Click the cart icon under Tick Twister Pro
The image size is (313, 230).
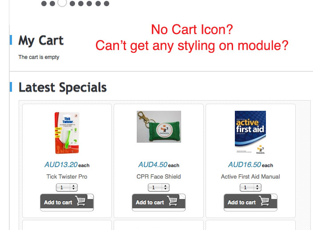point(80,202)
